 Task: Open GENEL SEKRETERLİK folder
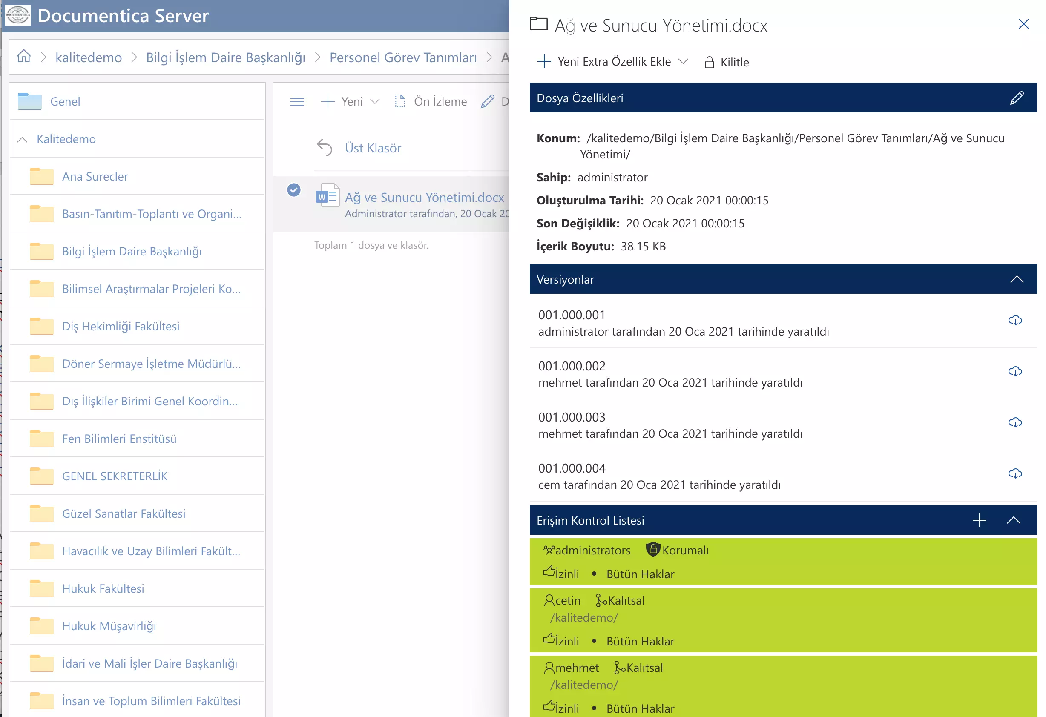[137, 476]
